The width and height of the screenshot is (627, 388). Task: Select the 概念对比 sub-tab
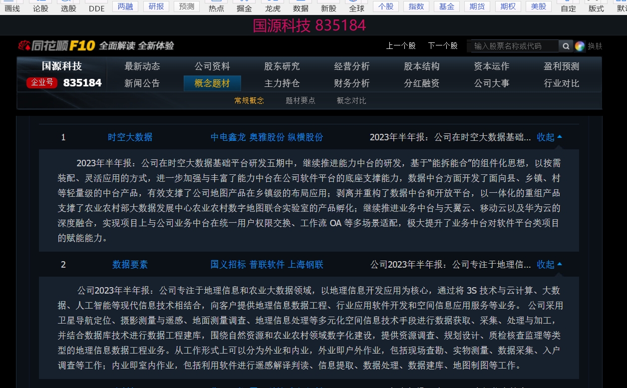tap(351, 100)
